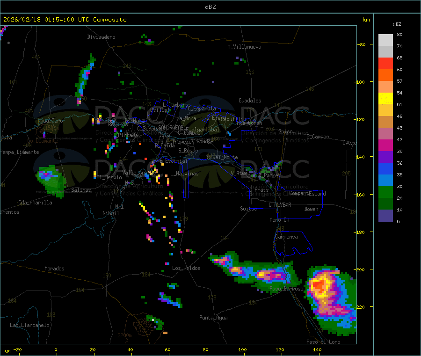This screenshot has width=421, height=356.
Task: Click the purple 5-10 dBZ legend swatch
Action: pos(385,216)
